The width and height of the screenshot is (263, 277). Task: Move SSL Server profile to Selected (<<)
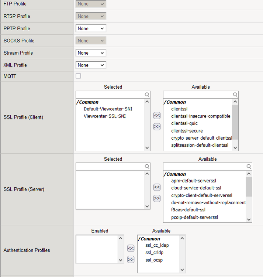157,187
